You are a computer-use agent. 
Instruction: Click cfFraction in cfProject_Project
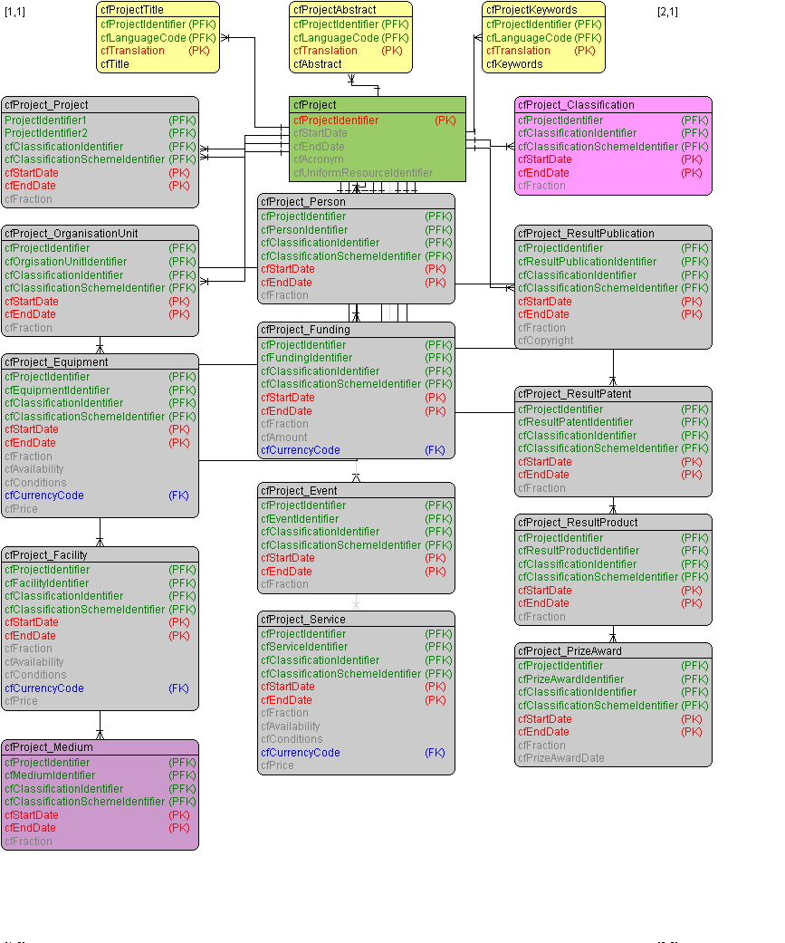pyautogui.click(x=28, y=199)
